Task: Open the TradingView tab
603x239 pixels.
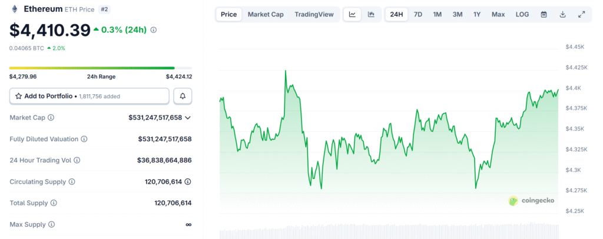Action: point(314,14)
